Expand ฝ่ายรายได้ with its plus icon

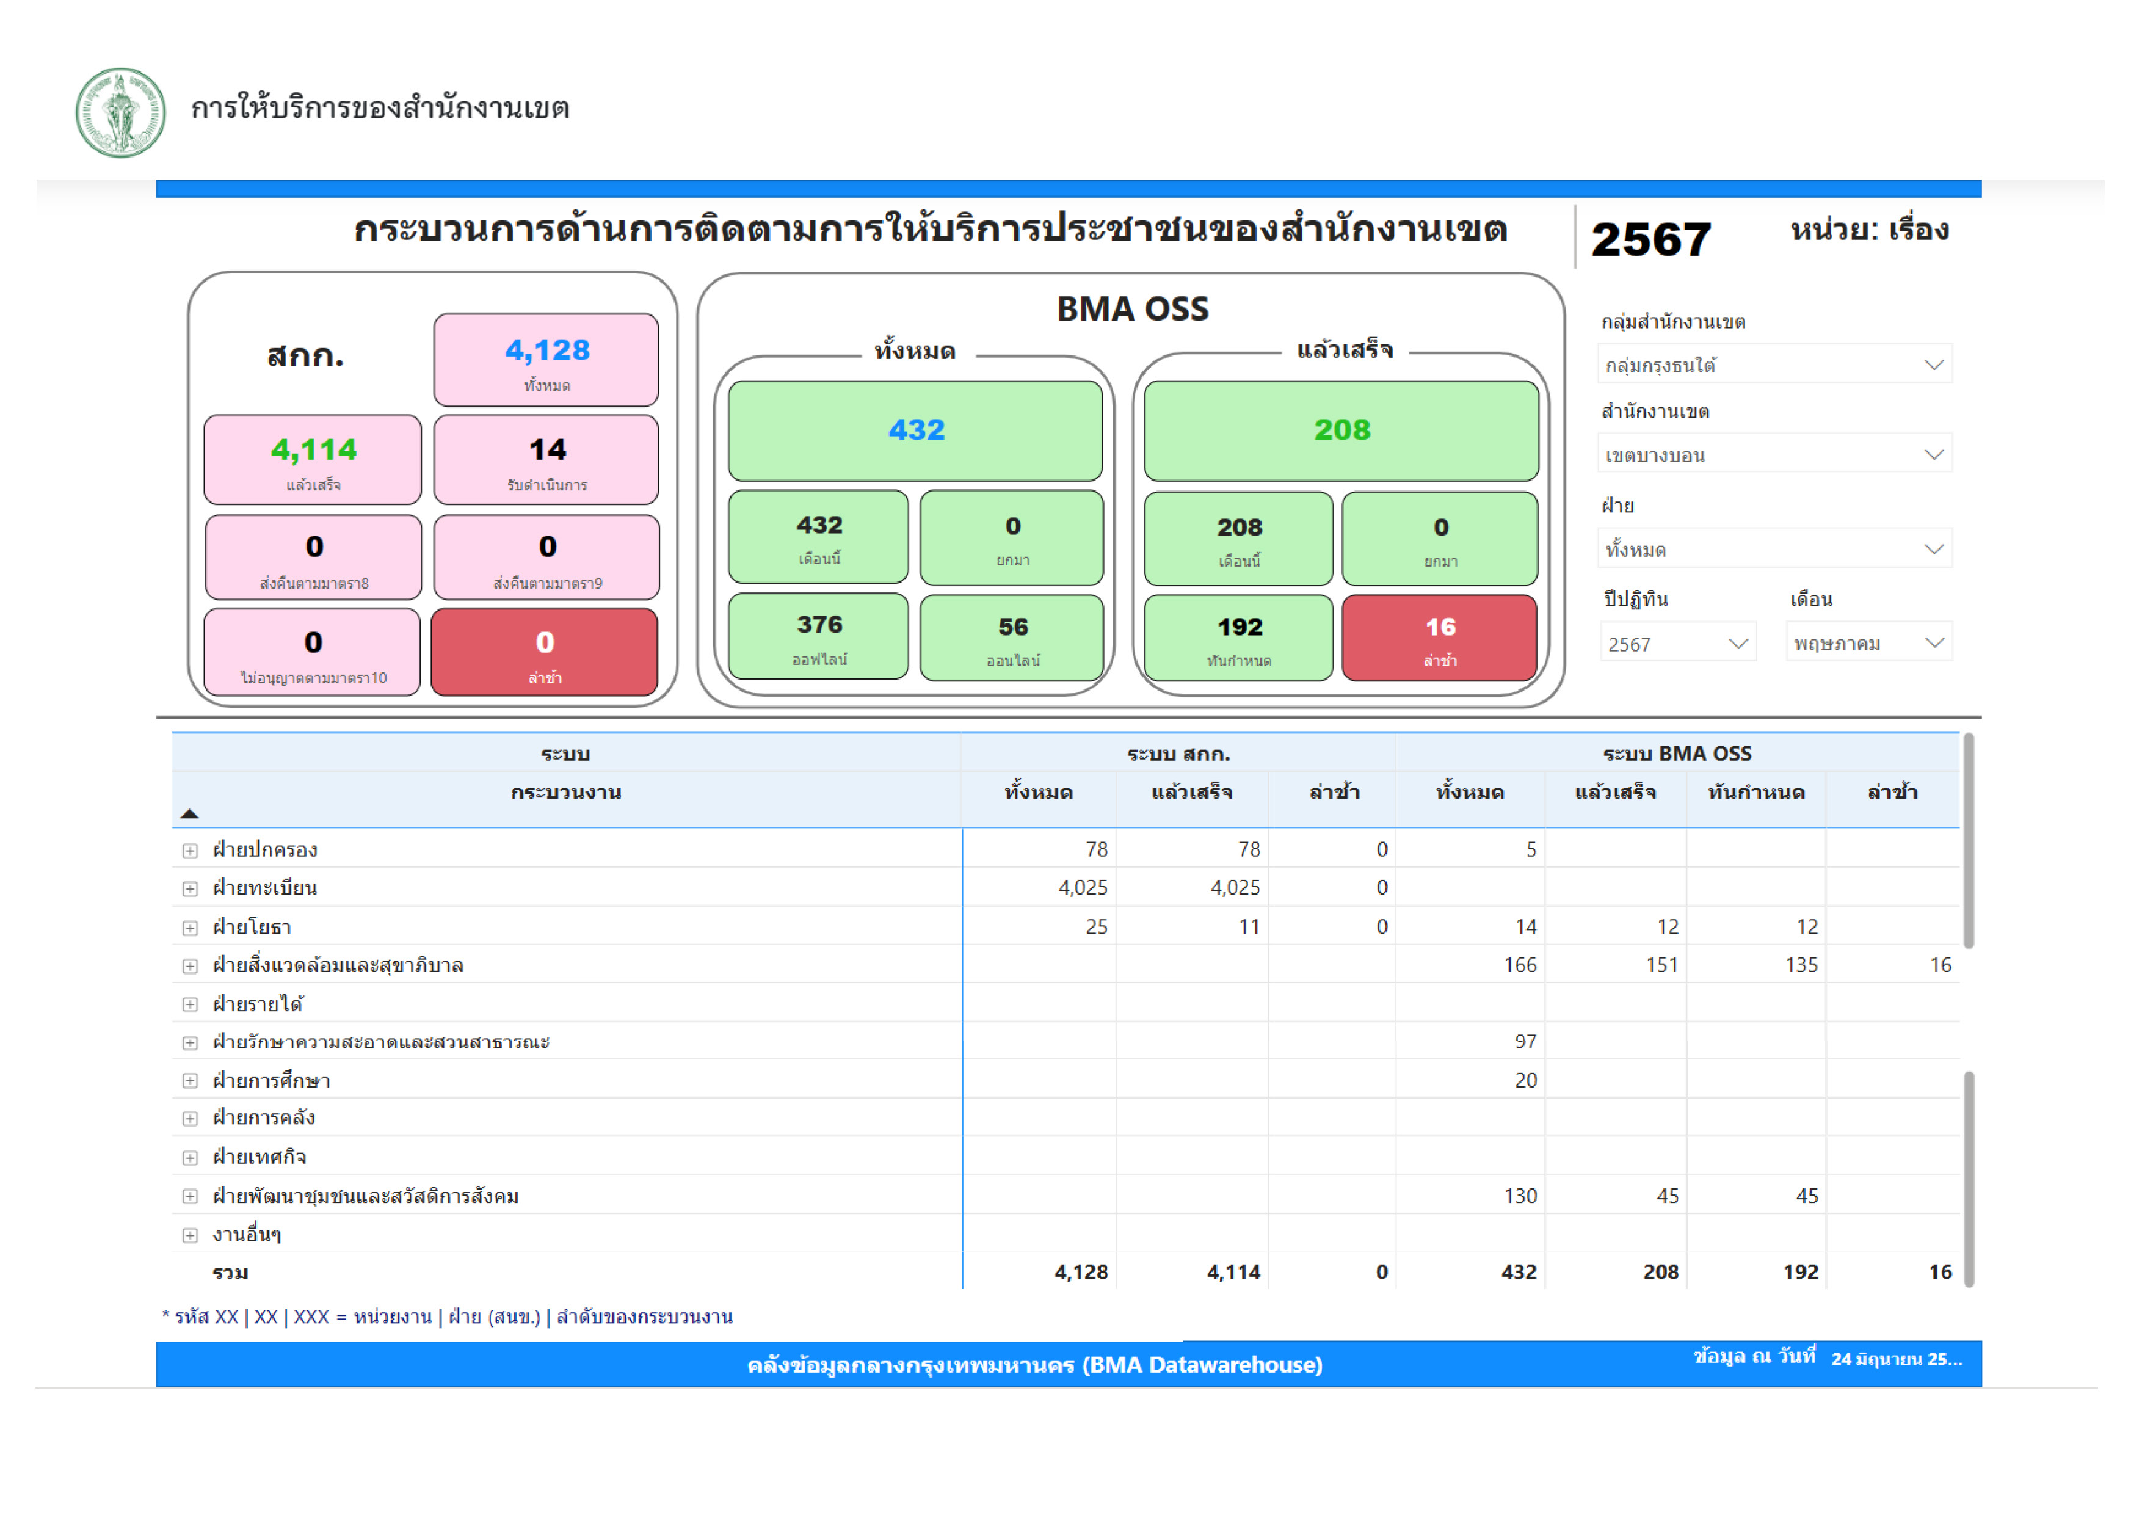click(191, 1004)
